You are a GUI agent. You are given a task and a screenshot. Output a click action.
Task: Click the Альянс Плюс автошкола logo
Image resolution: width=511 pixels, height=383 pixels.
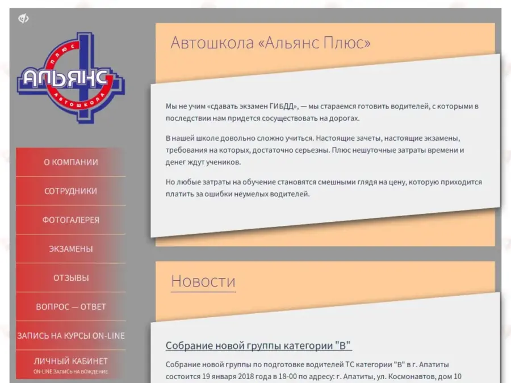71,78
